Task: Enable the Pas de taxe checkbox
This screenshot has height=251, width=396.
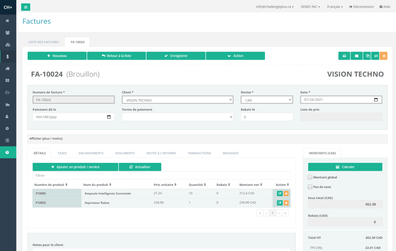Action: click(310, 187)
